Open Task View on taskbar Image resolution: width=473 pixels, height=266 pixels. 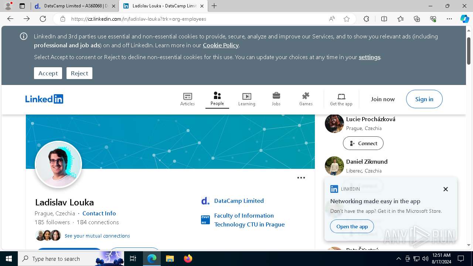[133, 259]
